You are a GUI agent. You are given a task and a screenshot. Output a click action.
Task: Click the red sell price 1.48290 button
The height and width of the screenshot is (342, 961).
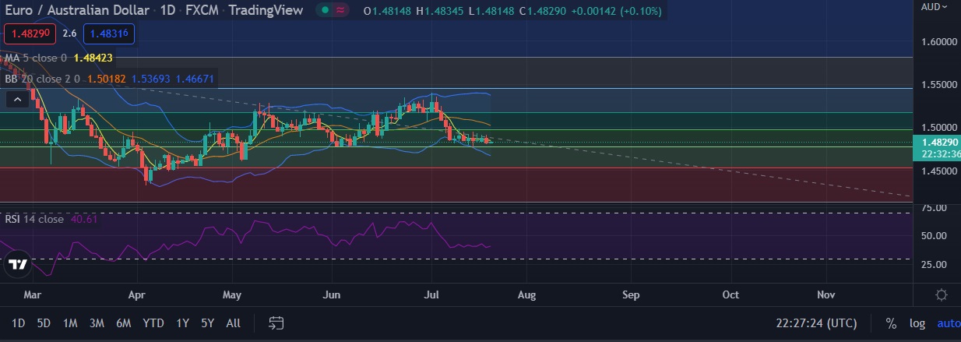(x=29, y=34)
